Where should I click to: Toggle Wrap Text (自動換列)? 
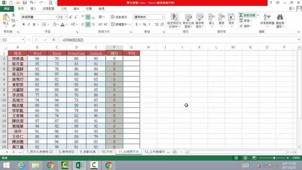click(119, 17)
